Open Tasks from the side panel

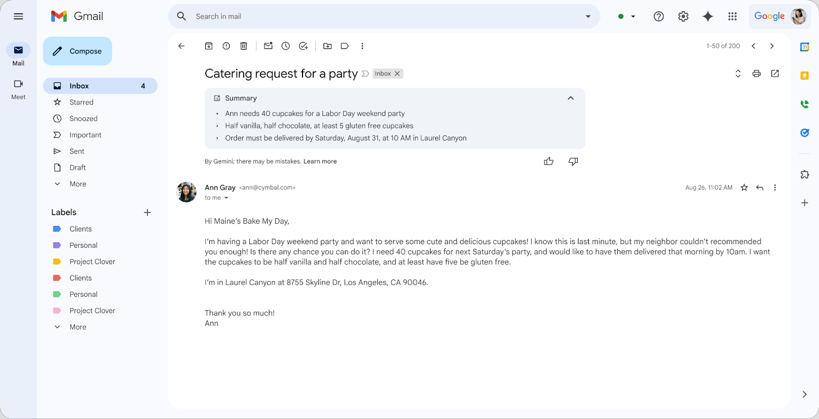804,132
